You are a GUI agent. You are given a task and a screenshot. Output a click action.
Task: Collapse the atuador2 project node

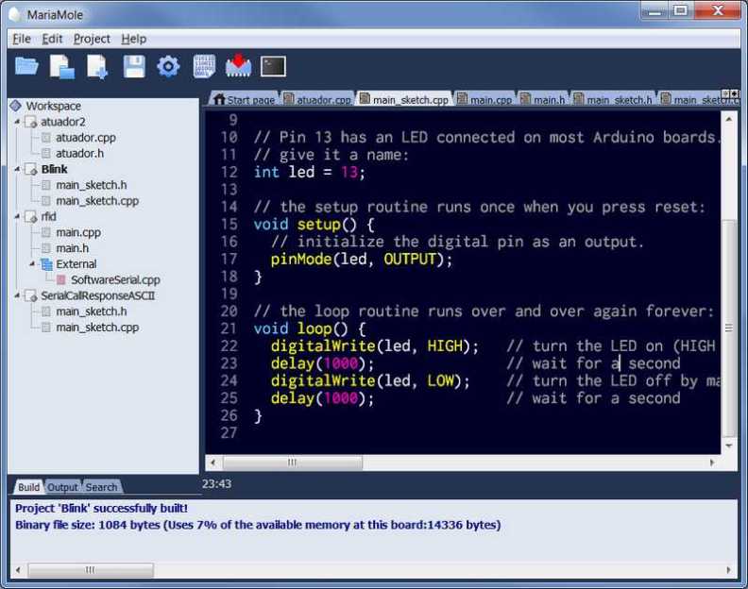coord(17,122)
